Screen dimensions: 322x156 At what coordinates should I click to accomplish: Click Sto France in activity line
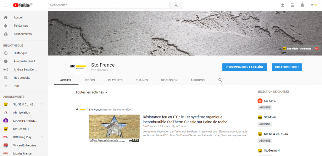95,110
